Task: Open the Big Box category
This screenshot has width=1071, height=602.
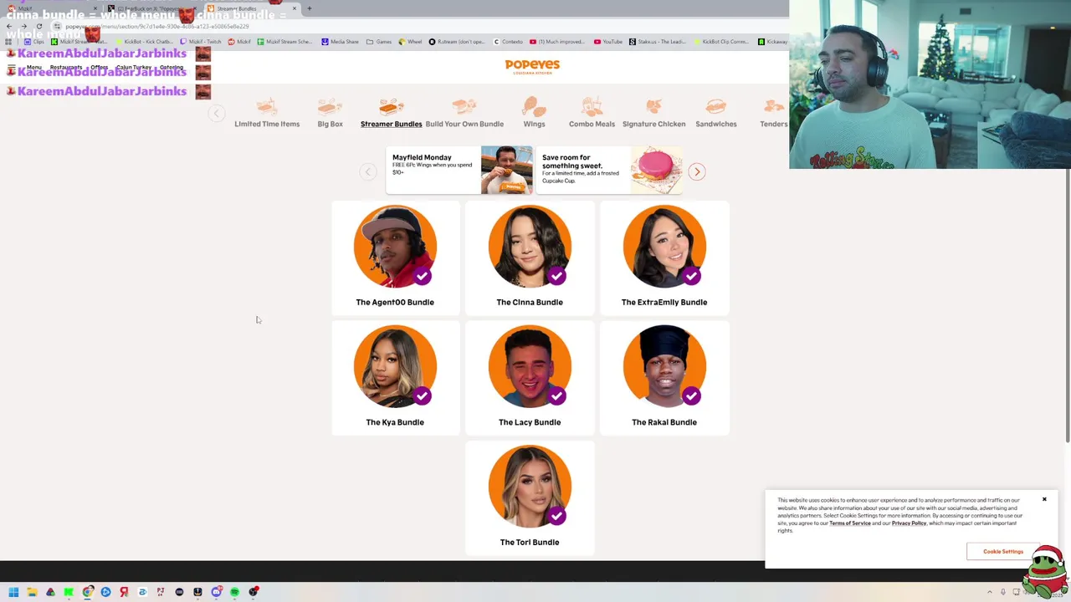Action: pos(330,113)
